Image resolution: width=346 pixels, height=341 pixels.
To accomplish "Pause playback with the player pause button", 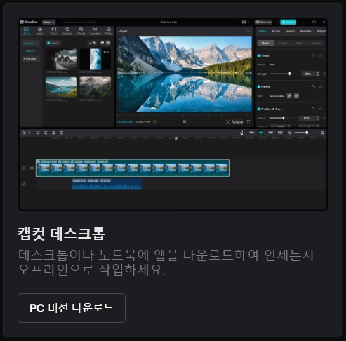I will pos(185,122).
